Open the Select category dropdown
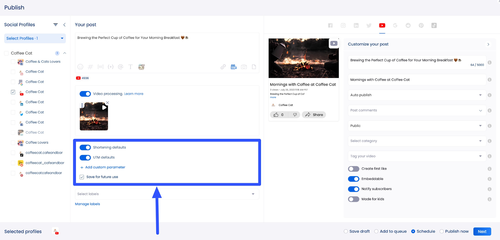The width and height of the screenshot is (500, 240). click(x=417, y=141)
